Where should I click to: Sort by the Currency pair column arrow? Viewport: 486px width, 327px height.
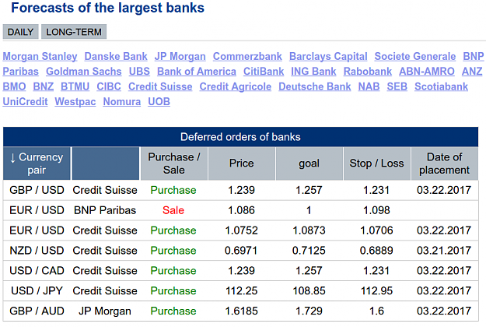click(12, 157)
